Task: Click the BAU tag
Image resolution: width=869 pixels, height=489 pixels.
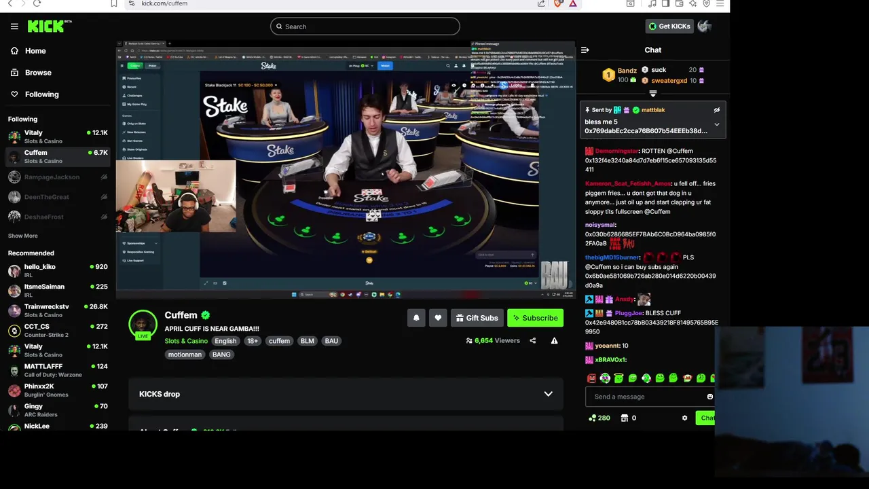Action: tap(331, 341)
